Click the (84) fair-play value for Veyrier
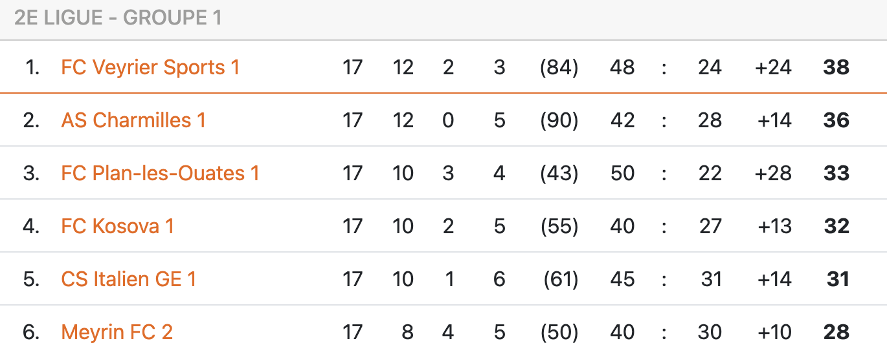 (x=559, y=67)
